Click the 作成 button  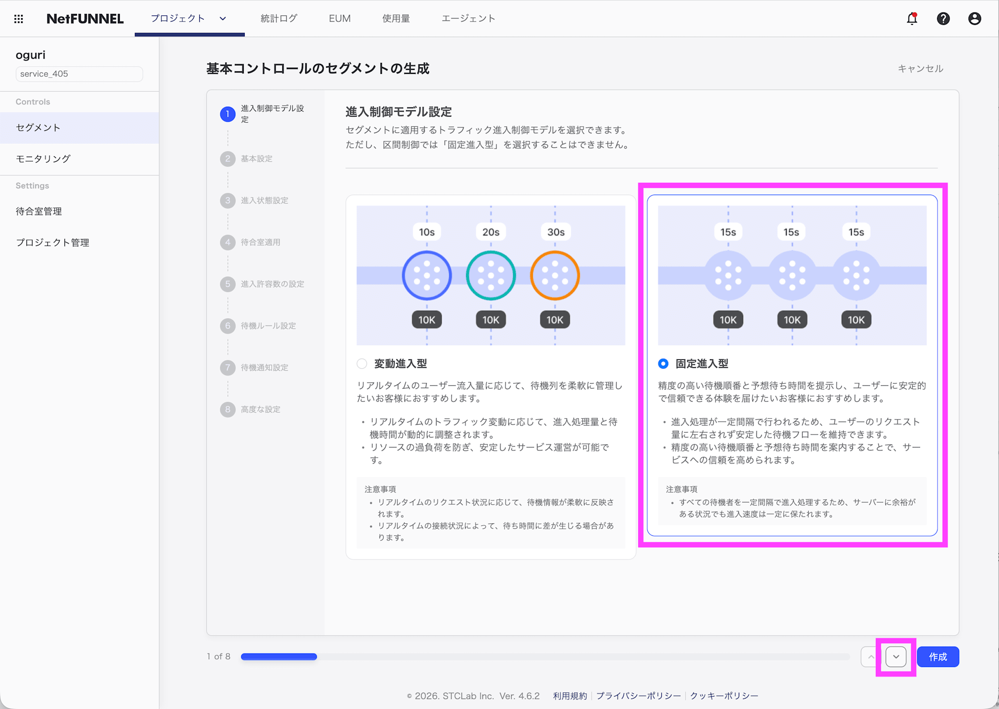[x=938, y=657]
